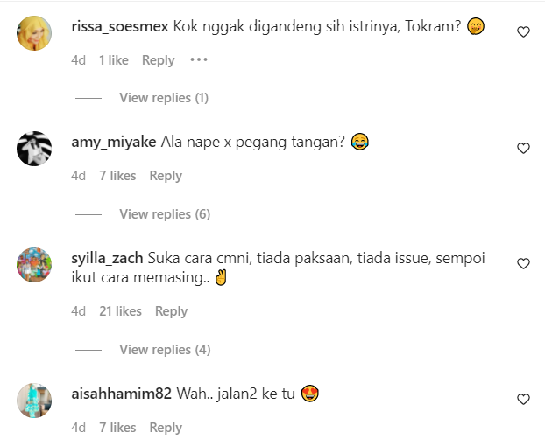The height and width of the screenshot is (439, 545).
Task: Expand View replies (1) under rissa_soesmex
Action: (164, 98)
